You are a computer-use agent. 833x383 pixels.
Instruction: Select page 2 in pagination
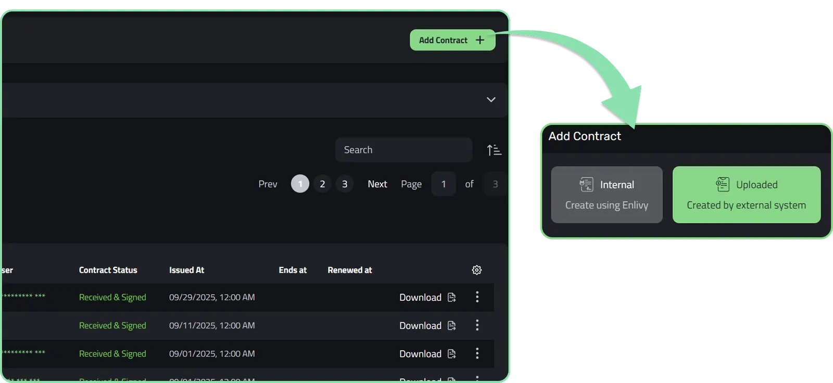point(322,184)
